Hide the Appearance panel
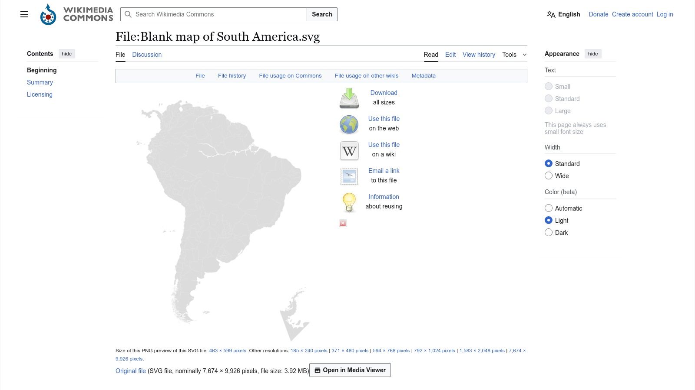 pyautogui.click(x=593, y=53)
